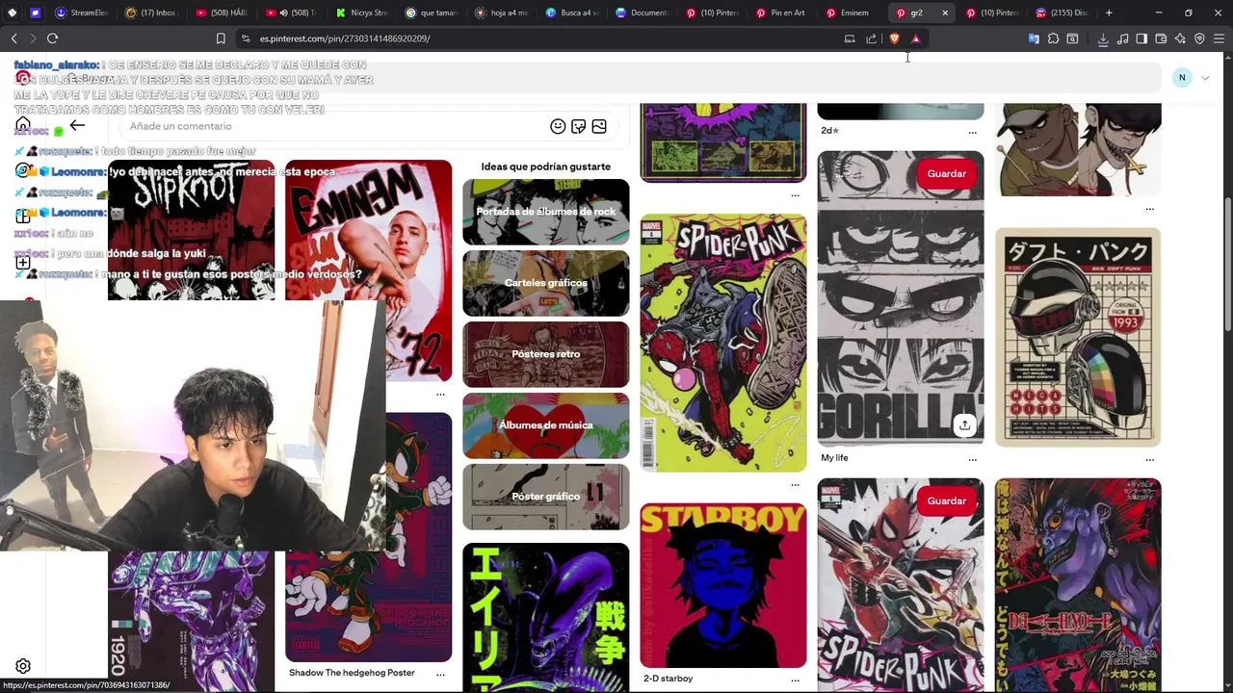Open the Daft Punk 1993 poster pin
The image size is (1233, 693).
[x=1078, y=337]
